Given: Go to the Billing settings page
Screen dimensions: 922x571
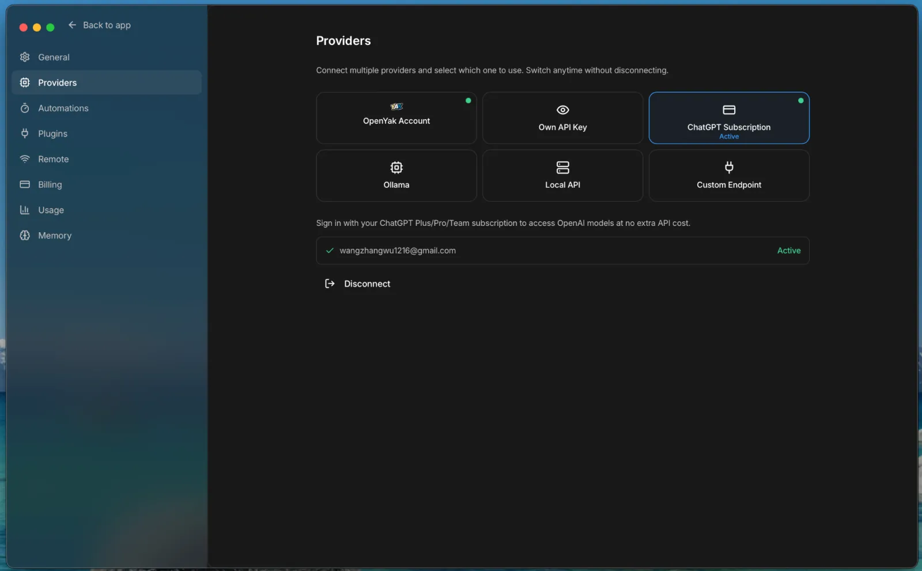Looking at the screenshot, I should tap(50, 184).
